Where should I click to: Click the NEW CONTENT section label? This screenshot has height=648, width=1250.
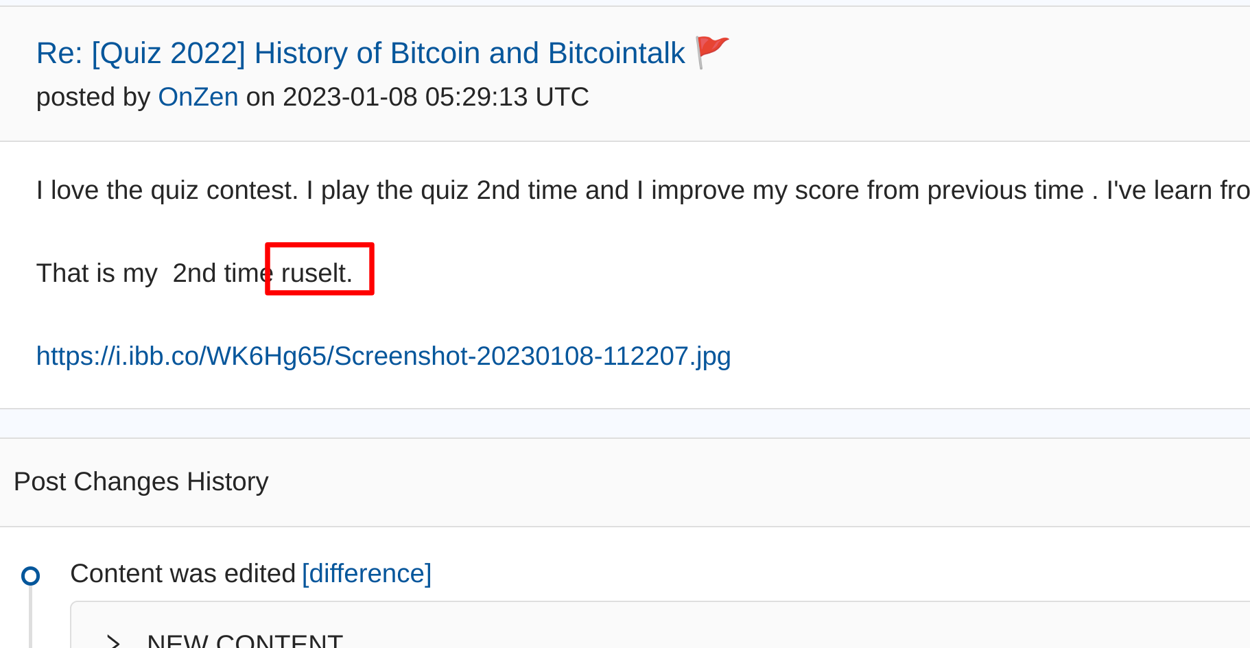[245, 642]
